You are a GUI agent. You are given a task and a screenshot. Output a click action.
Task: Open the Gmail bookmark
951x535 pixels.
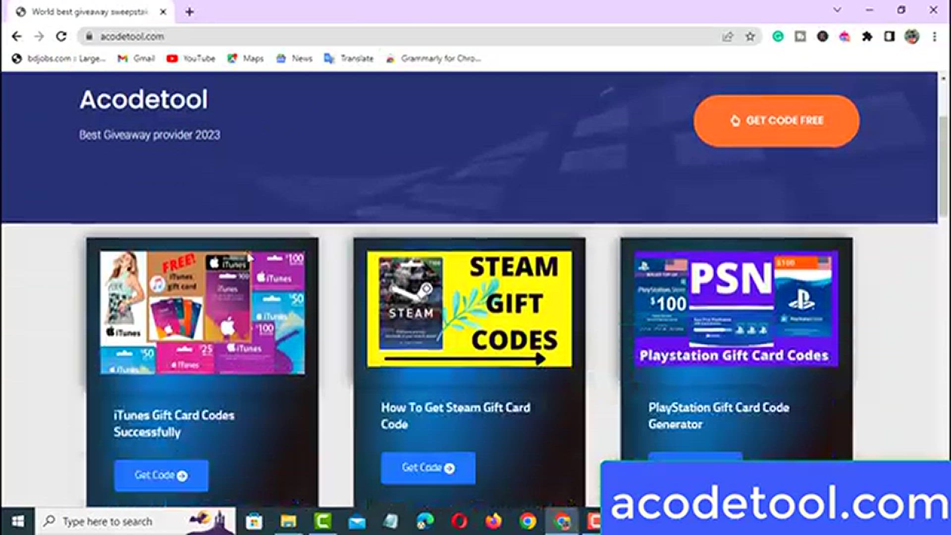[136, 58]
